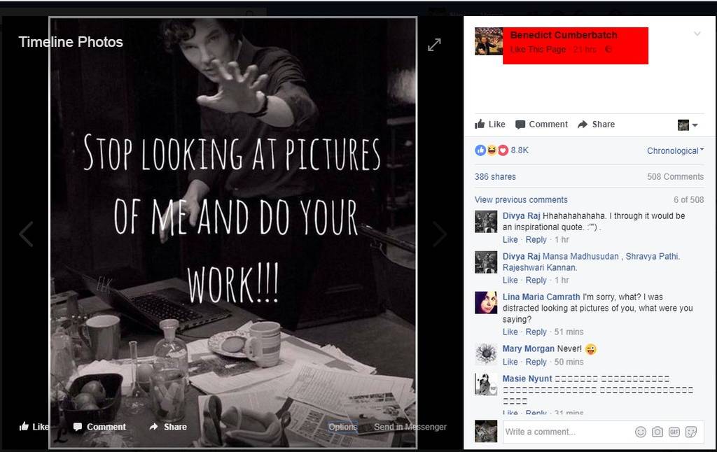Go to the previous photo arrow
Screen dimensions: 717x452
[x=26, y=234]
